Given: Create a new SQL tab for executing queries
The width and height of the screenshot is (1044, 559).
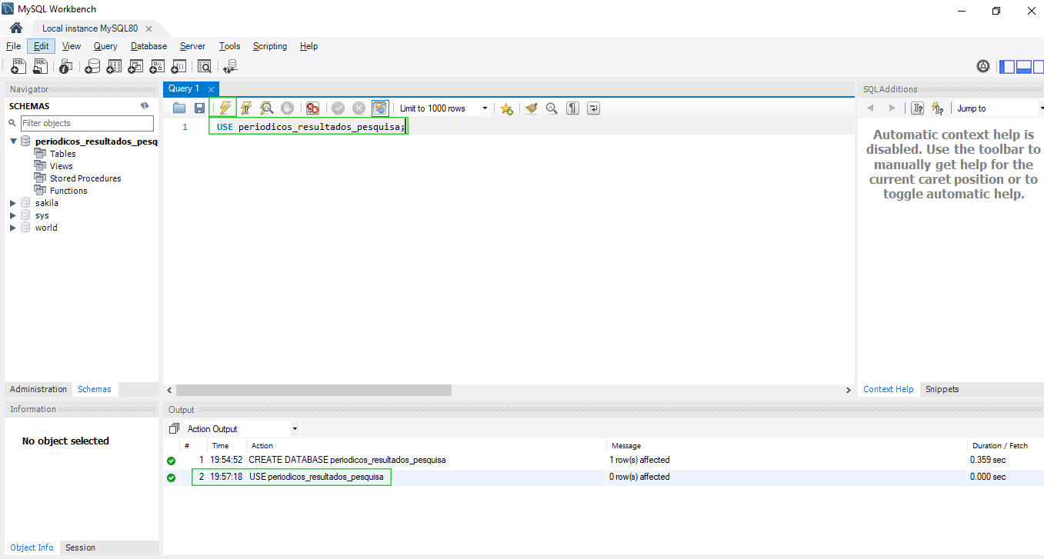Looking at the screenshot, I should (x=18, y=66).
